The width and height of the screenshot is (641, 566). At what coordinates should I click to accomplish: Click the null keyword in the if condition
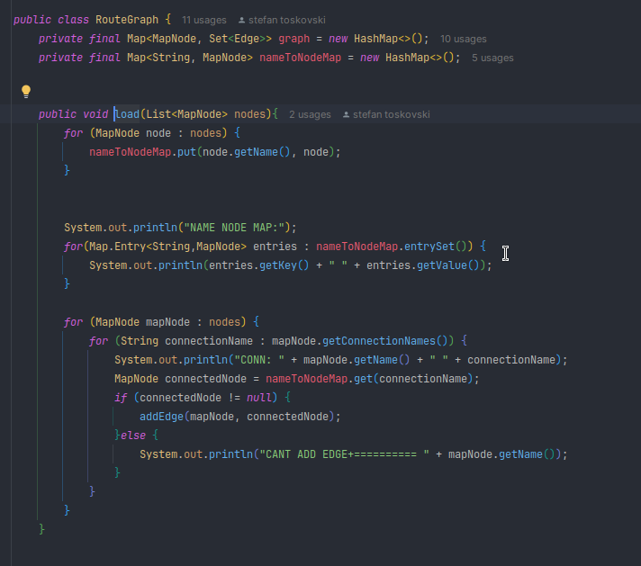[x=261, y=398]
